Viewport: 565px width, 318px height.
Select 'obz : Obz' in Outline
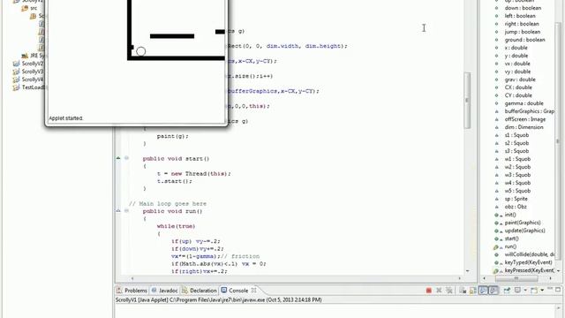[516, 207]
